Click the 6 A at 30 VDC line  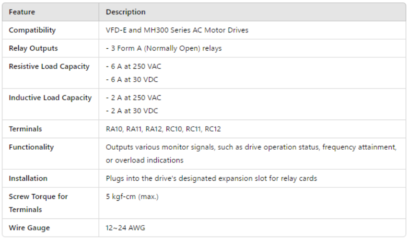pyautogui.click(x=132, y=79)
